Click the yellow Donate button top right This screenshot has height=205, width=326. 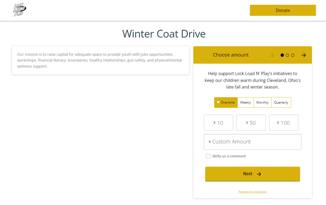point(283,10)
